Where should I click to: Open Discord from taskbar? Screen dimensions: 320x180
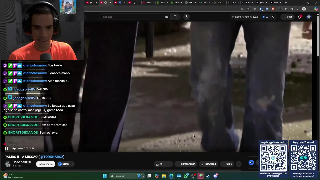point(215,176)
